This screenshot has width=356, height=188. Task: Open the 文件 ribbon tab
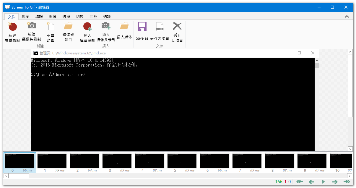12,17
